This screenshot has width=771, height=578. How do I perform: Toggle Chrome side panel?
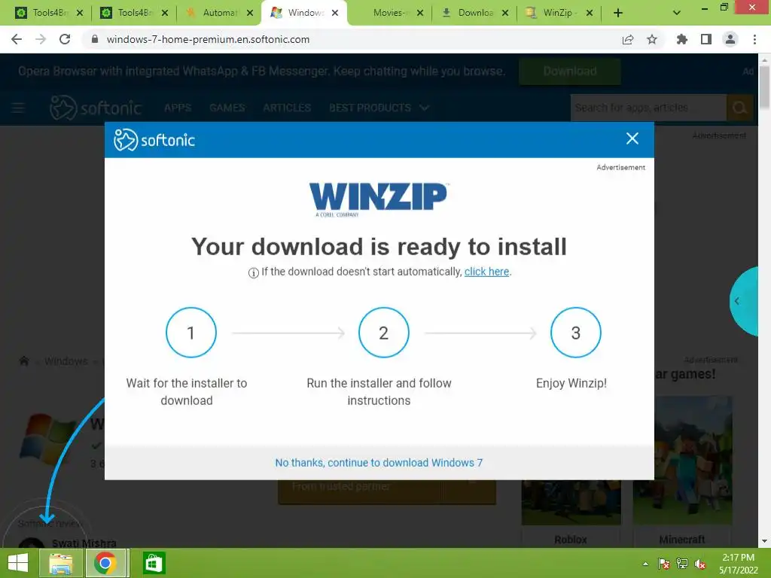(x=706, y=39)
